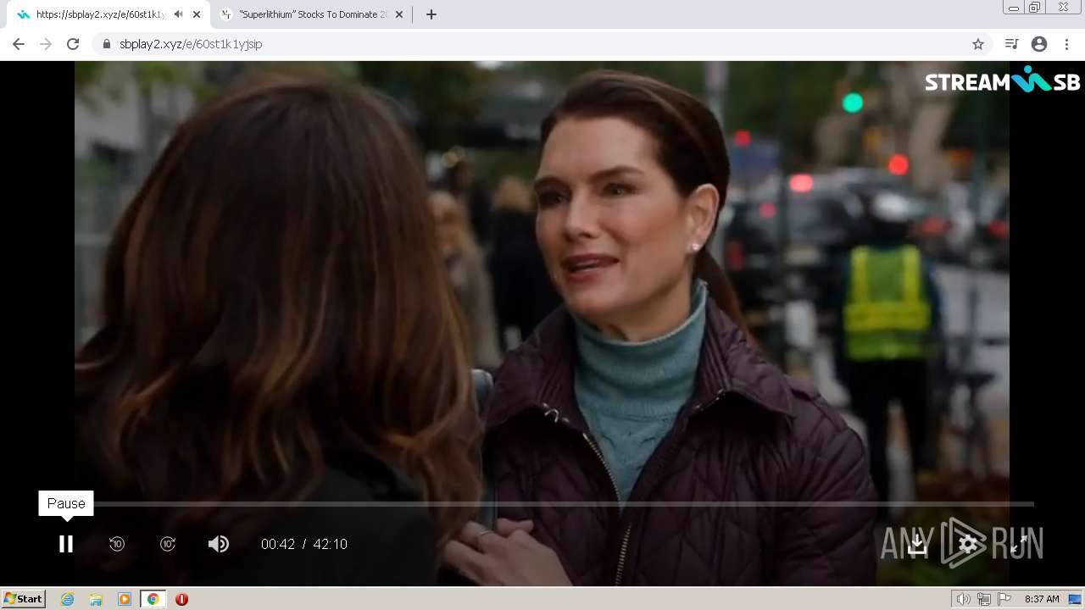This screenshot has width=1085, height=610.
Task: Select the Chrome taskbar button
Action: (153, 599)
